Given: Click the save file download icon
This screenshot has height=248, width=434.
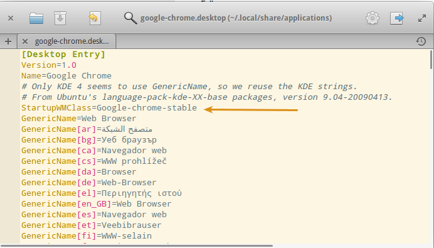Looking at the screenshot, I should [x=60, y=18].
